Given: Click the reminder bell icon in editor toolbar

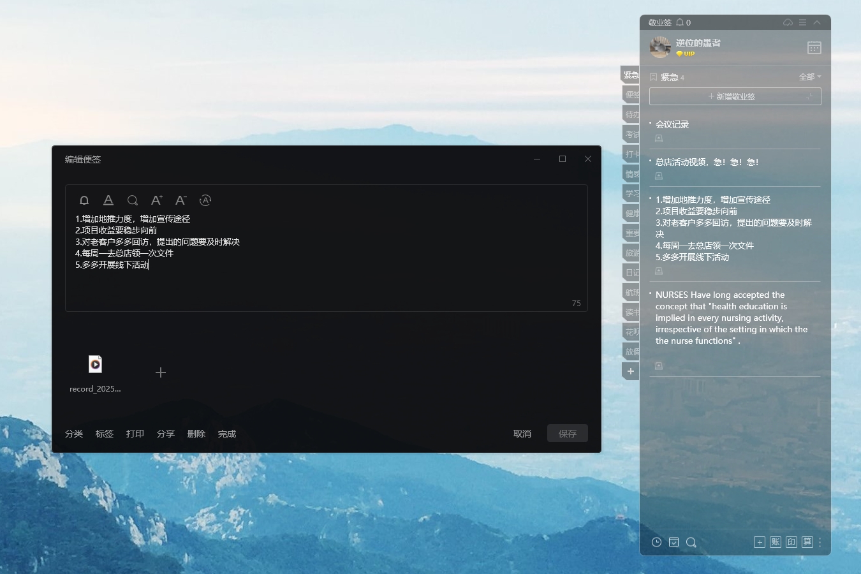Looking at the screenshot, I should coord(84,200).
